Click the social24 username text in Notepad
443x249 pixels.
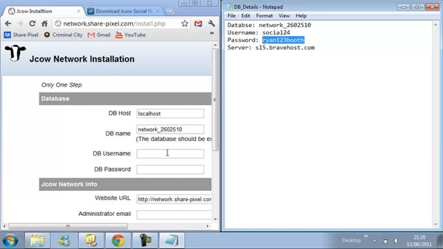(x=276, y=33)
